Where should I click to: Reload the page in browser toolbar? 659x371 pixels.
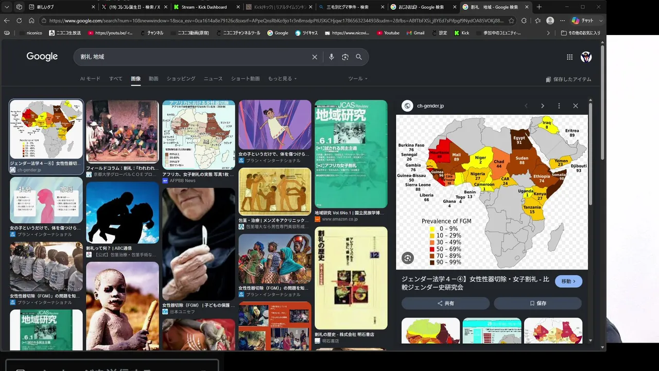[19, 21]
